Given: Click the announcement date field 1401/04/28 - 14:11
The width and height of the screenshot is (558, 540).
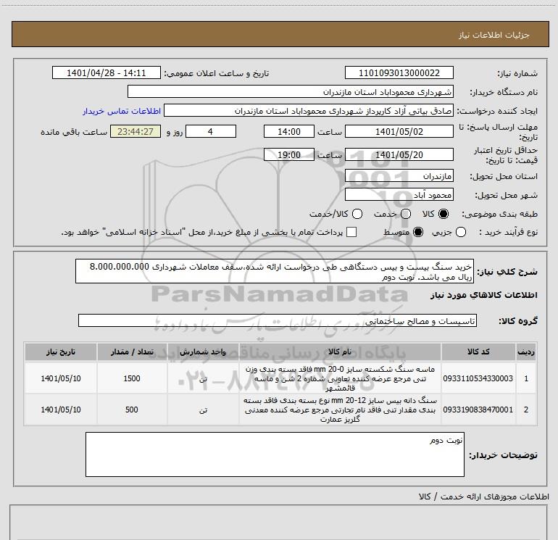Looking at the screenshot, I should tap(107, 73).
